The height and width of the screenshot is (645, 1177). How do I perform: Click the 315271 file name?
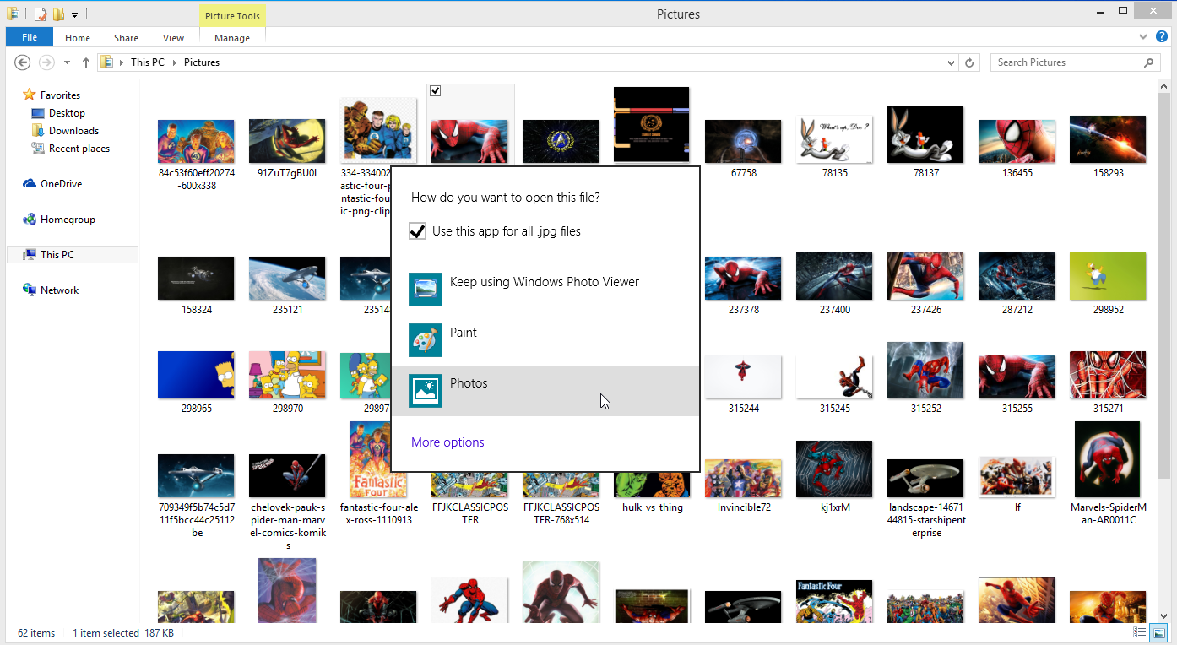[1108, 409]
